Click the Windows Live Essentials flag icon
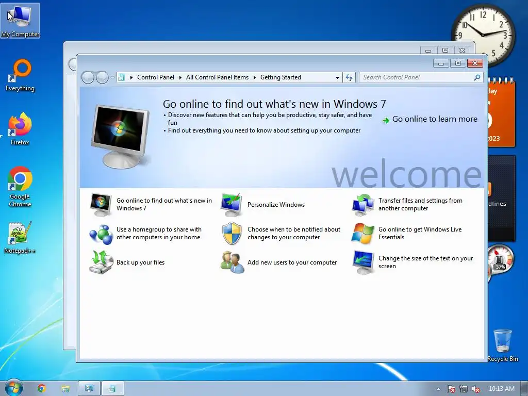This screenshot has height=396, width=528. (363, 234)
